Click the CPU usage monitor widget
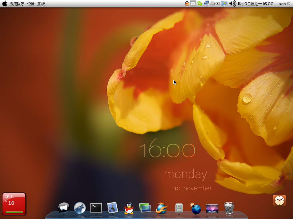Screen dimensions: 293x219 click(14, 204)
